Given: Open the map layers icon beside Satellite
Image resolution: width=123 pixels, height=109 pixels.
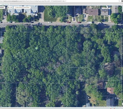Looking at the screenshot, I should tap(9, 7).
